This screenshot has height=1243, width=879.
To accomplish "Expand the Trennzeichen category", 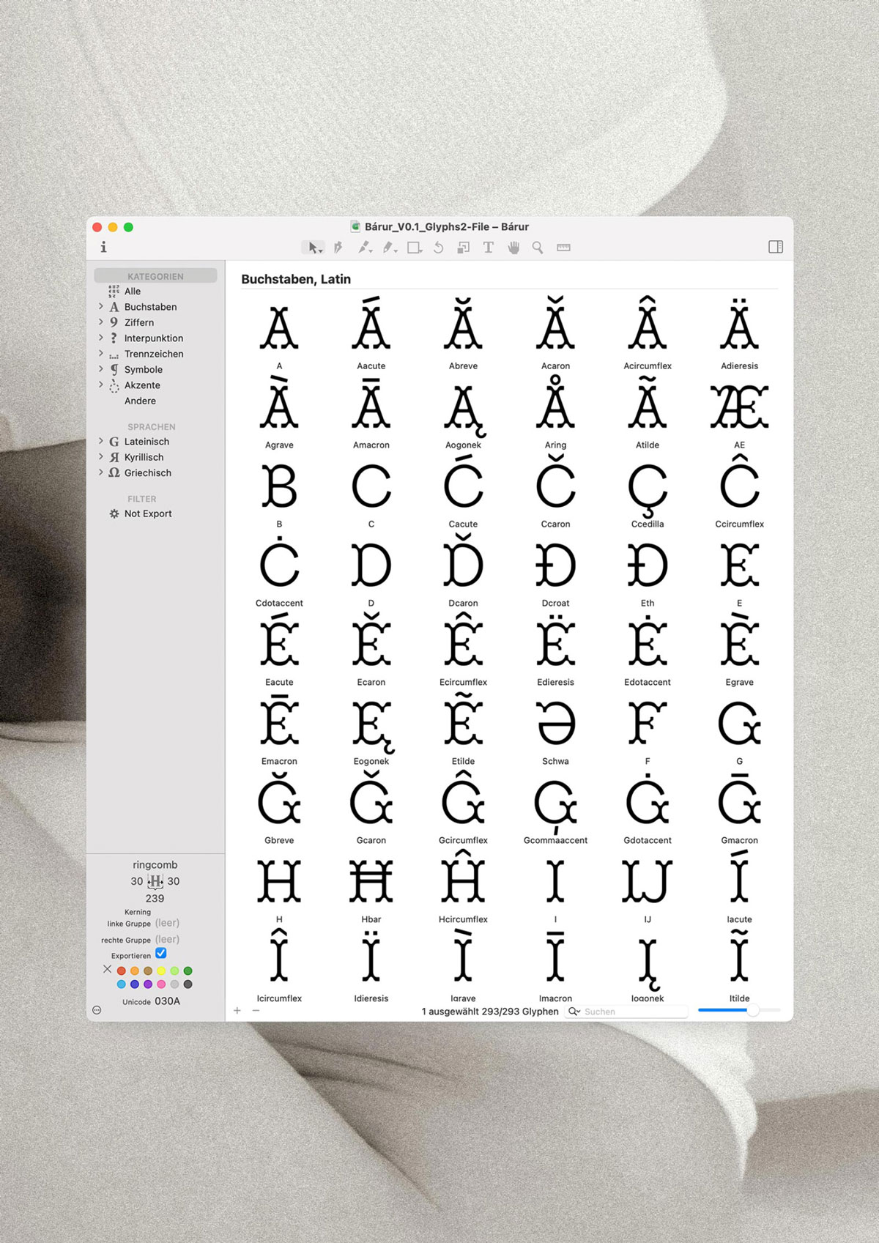I will (x=101, y=353).
